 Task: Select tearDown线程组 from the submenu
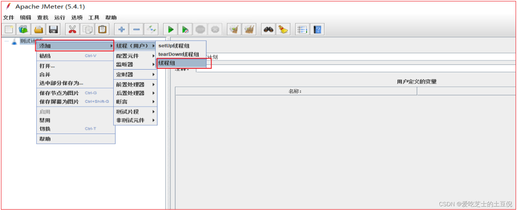[x=181, y=54]
